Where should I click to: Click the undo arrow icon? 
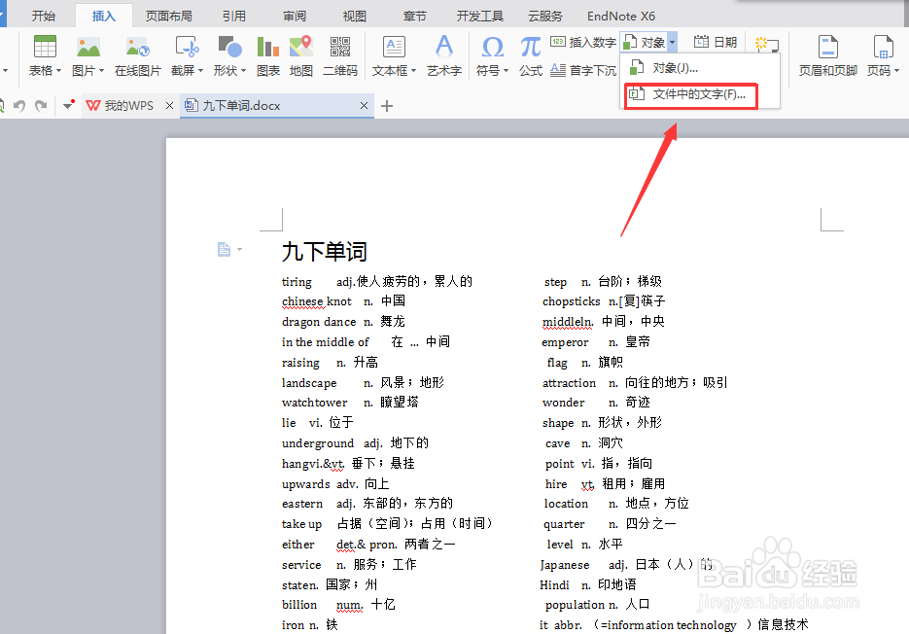pos(19,106)
